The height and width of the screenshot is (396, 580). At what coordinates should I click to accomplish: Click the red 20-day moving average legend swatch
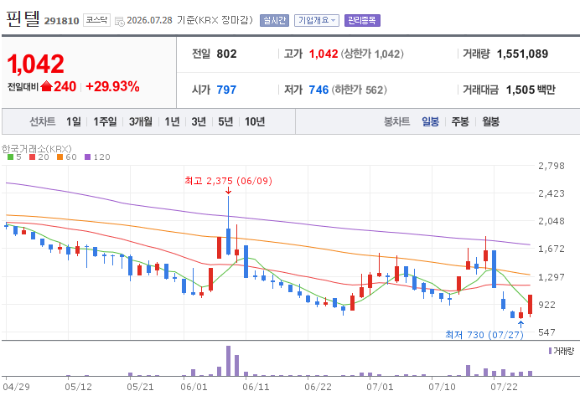coord(32,157)
